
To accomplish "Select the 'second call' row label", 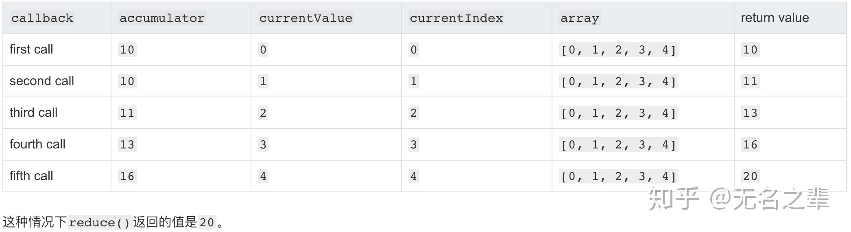I will click(42, 81).
